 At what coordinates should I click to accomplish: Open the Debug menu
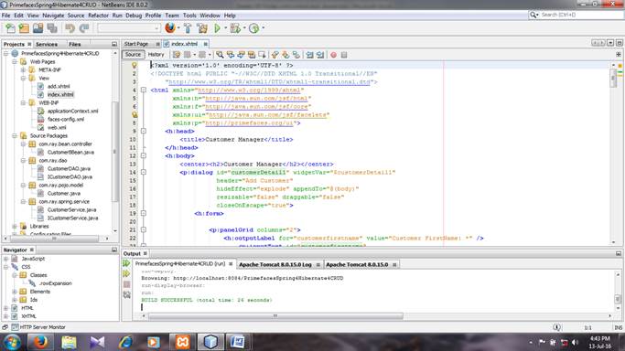tap(134, 16)
